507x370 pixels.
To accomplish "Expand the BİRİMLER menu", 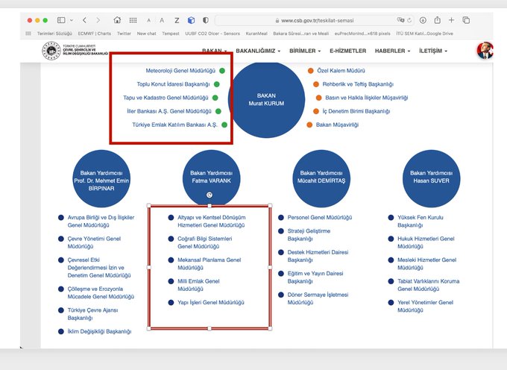I will coord(305,51).
